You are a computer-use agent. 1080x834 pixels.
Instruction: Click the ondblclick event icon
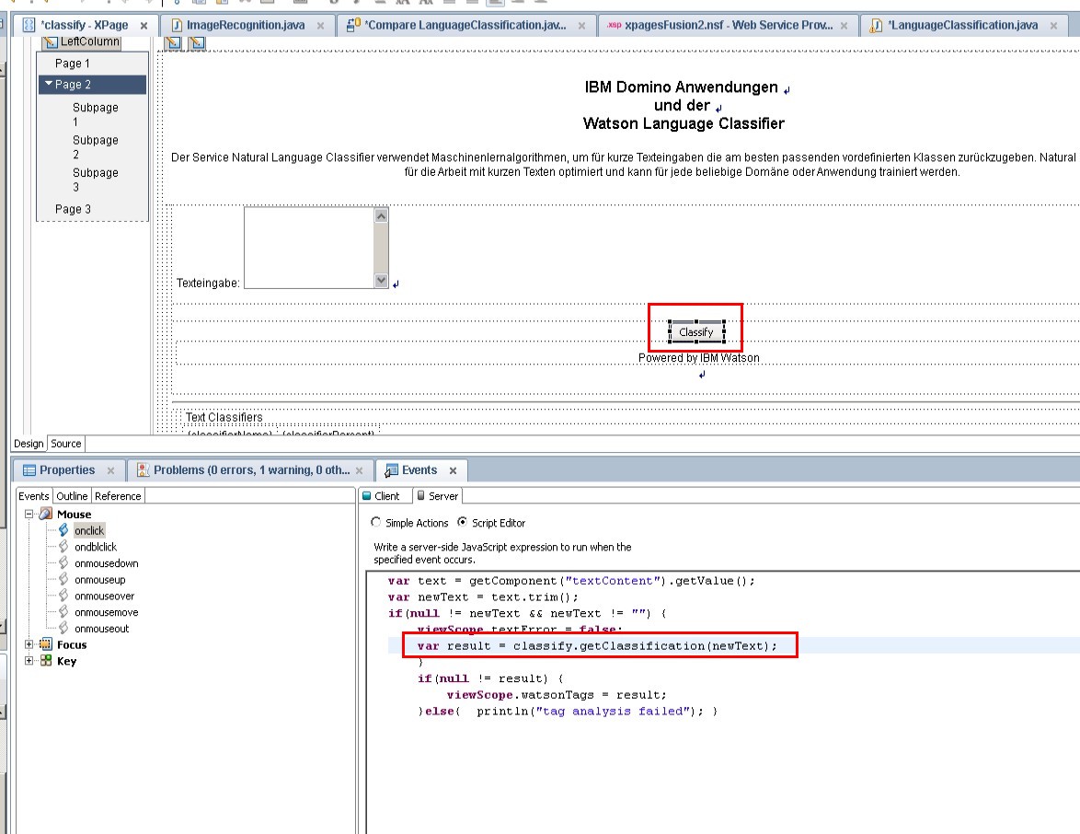[63, 547]
